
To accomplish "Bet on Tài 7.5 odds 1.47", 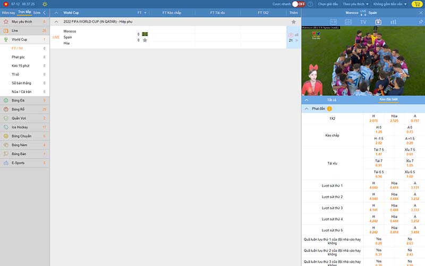I will click(379, 154).
